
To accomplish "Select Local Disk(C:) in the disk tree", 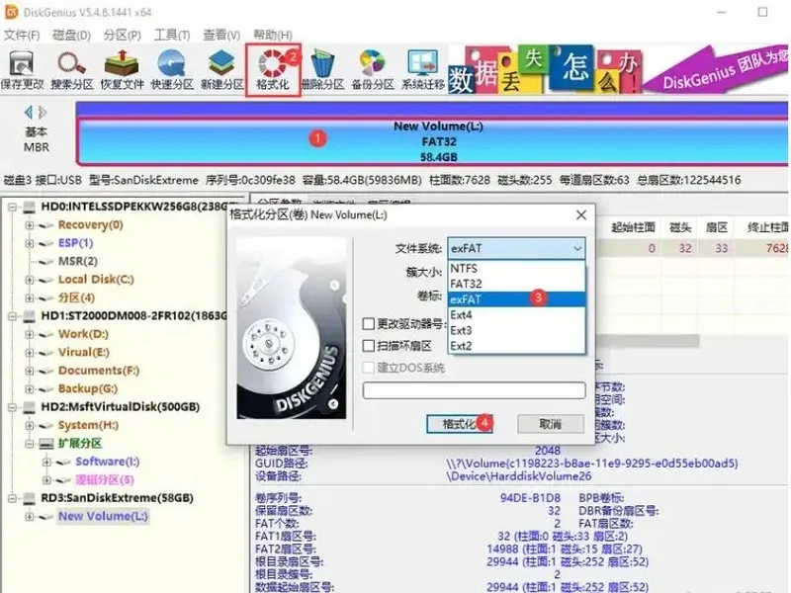I will (x=95, y=280).
